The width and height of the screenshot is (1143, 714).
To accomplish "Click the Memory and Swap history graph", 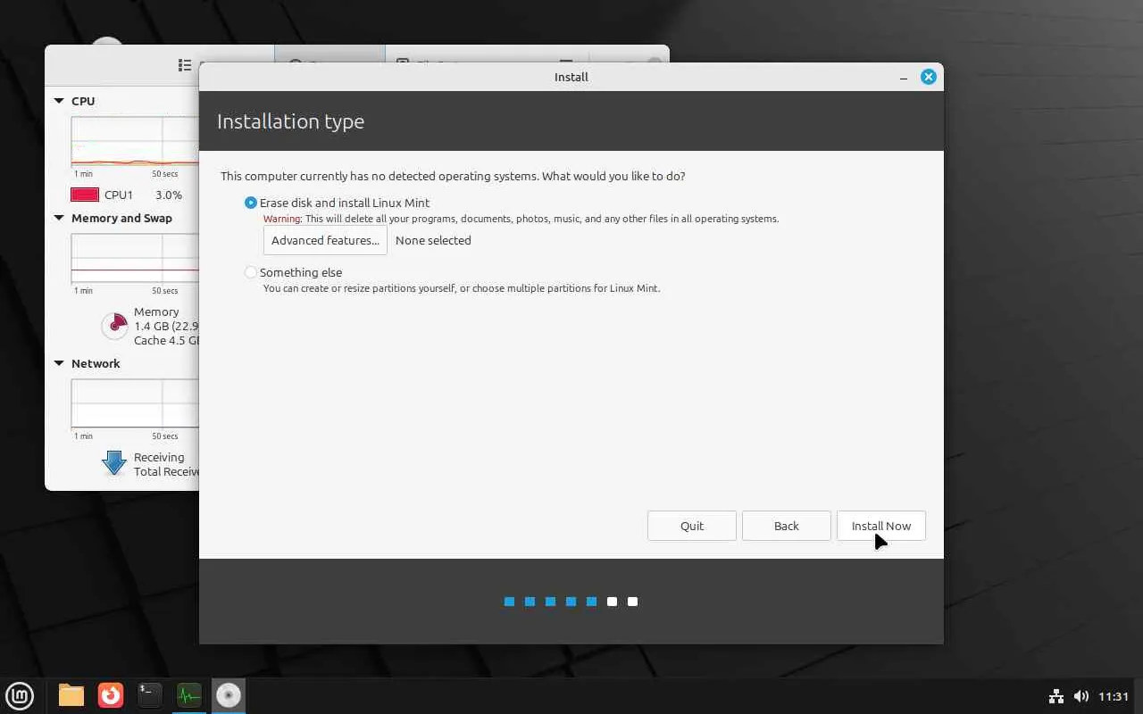I will coord(135,259).
